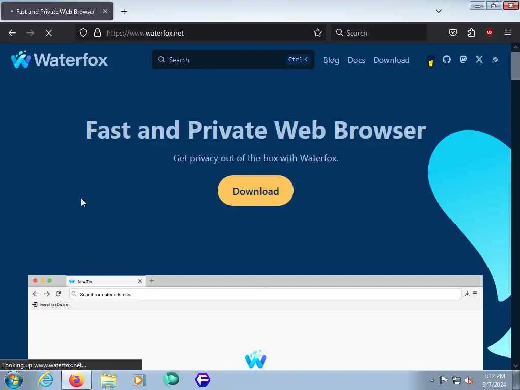Open the Docs navigation link
The image size is (520, 390).
356,60
